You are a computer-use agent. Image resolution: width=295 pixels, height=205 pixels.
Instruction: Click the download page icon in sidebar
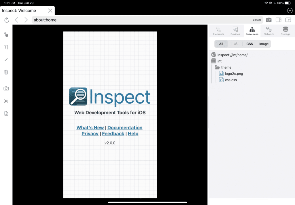pos(6,113)
